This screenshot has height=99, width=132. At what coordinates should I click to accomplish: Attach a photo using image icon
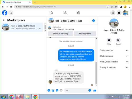53,90
